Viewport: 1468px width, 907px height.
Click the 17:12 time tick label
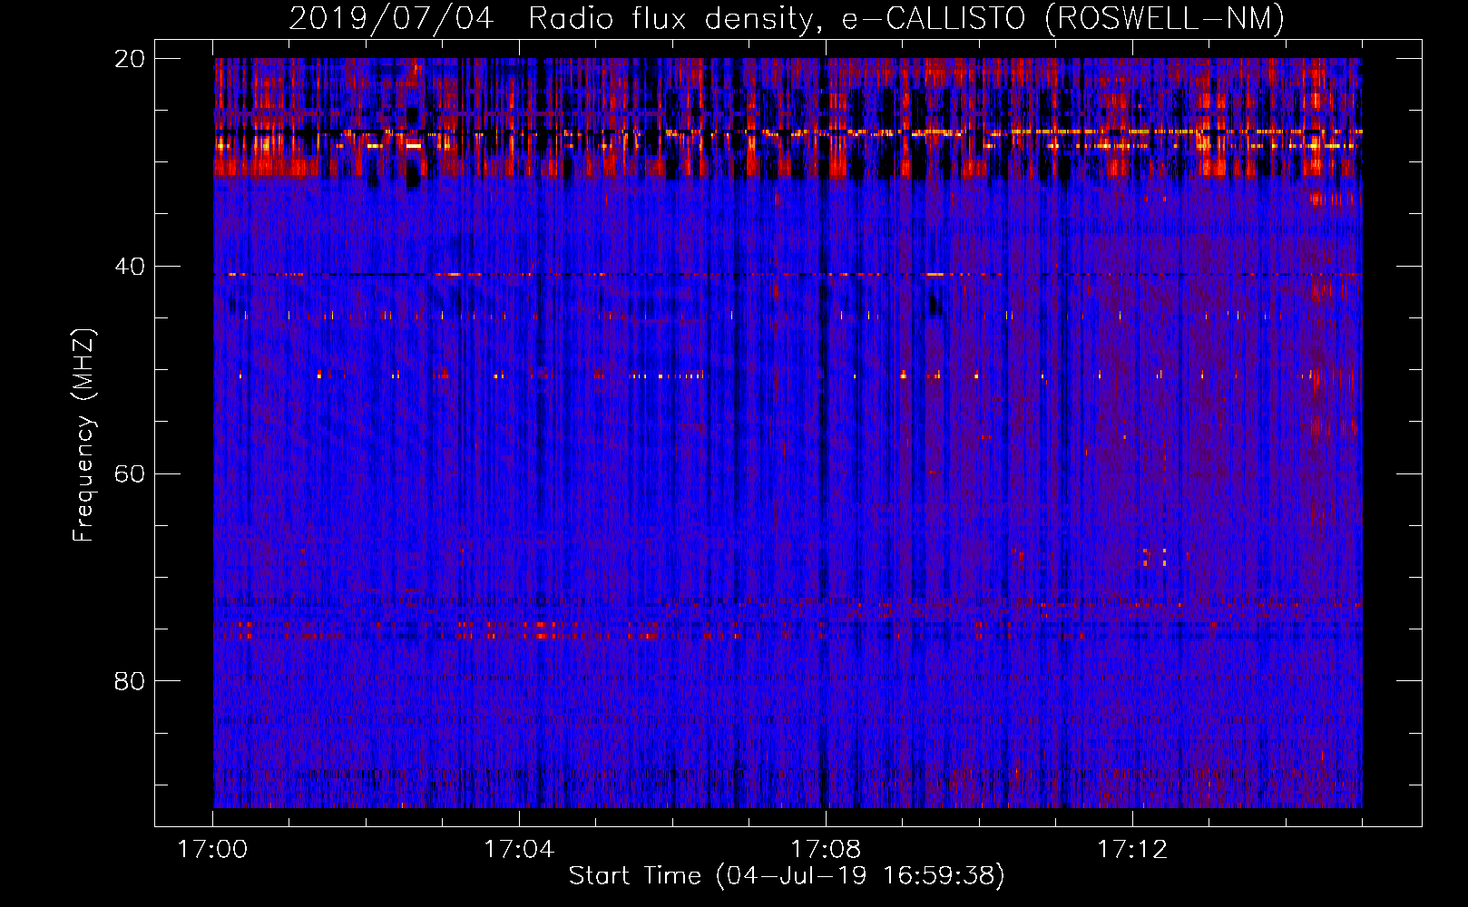coord(1132,850)
